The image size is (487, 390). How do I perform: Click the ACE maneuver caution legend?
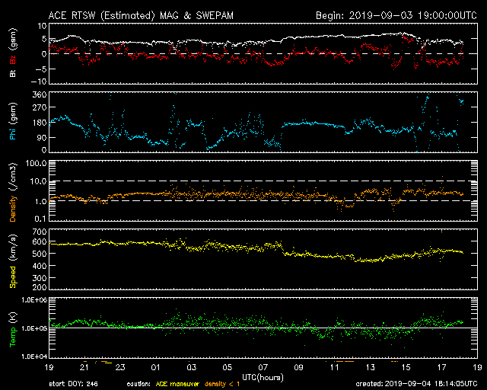[177, 384]
